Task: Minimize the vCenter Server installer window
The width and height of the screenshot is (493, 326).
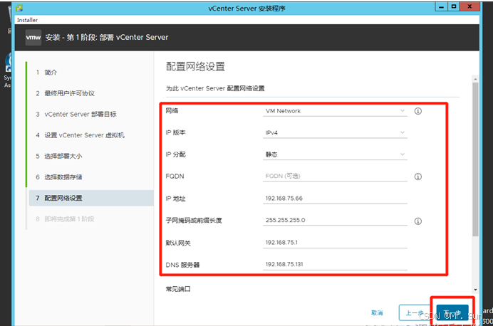Action: (441, 6)
